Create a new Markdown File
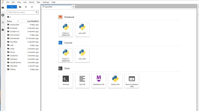 (x=99, y=81)
